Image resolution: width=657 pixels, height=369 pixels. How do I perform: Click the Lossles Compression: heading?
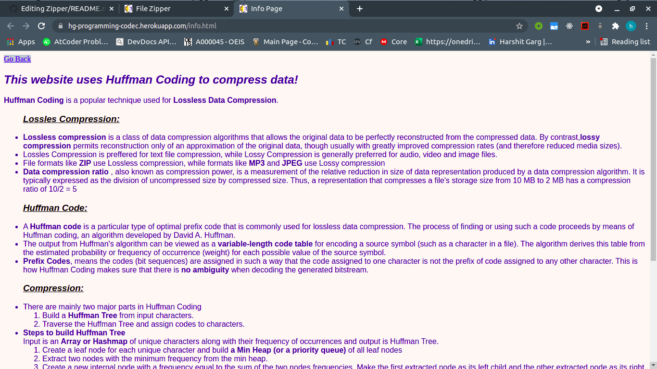71,119
